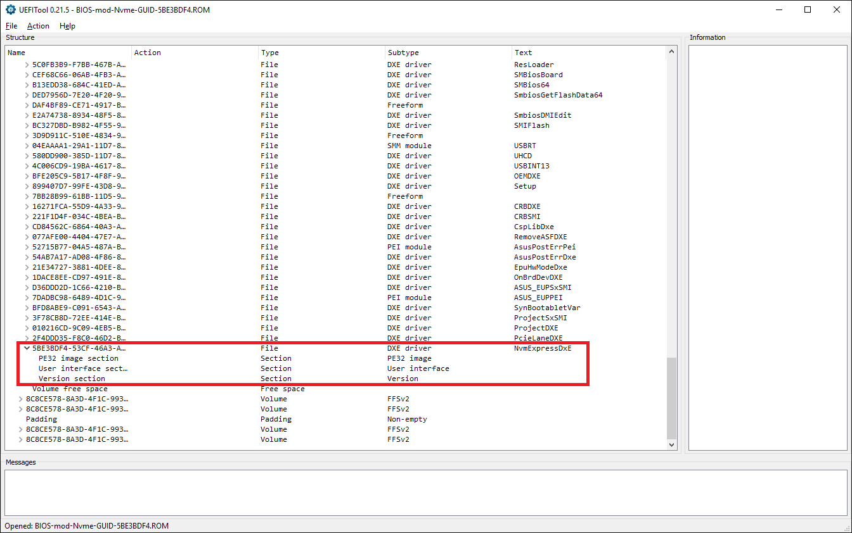This screenshot has height=533, width=852.
Task: Click the UEFITool app icon in title bar
Action: point(10,9)
